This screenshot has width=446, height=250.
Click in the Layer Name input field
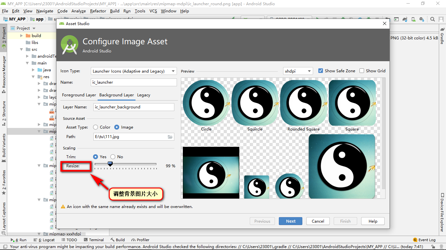pos(134,107)
